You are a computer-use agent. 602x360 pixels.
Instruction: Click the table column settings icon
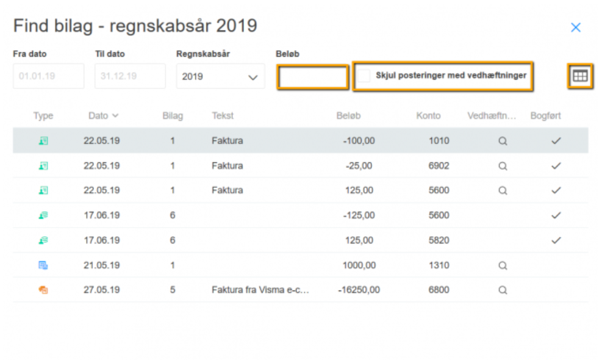580,76
